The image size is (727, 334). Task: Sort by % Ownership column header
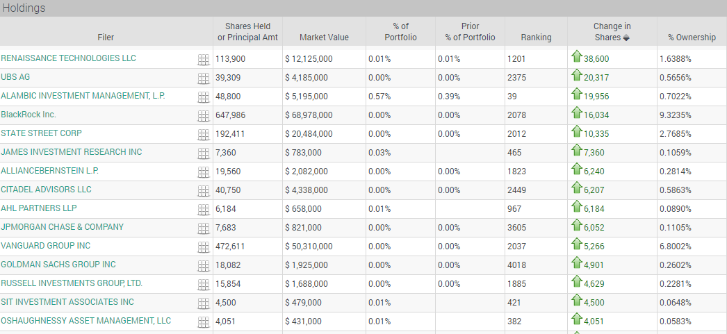coord(692,37)
